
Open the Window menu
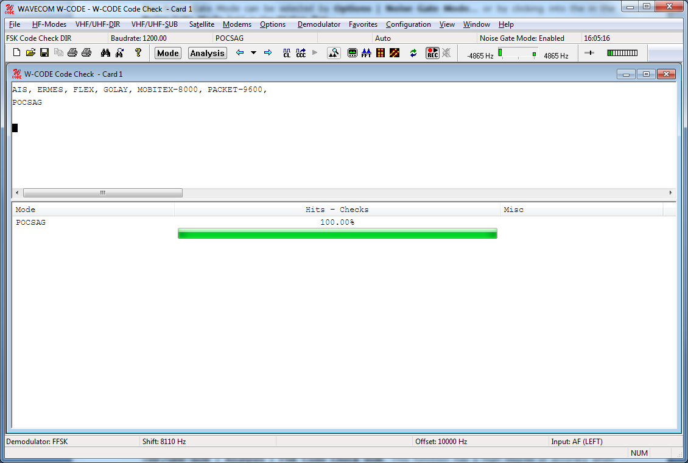click(x=477, y=24)
